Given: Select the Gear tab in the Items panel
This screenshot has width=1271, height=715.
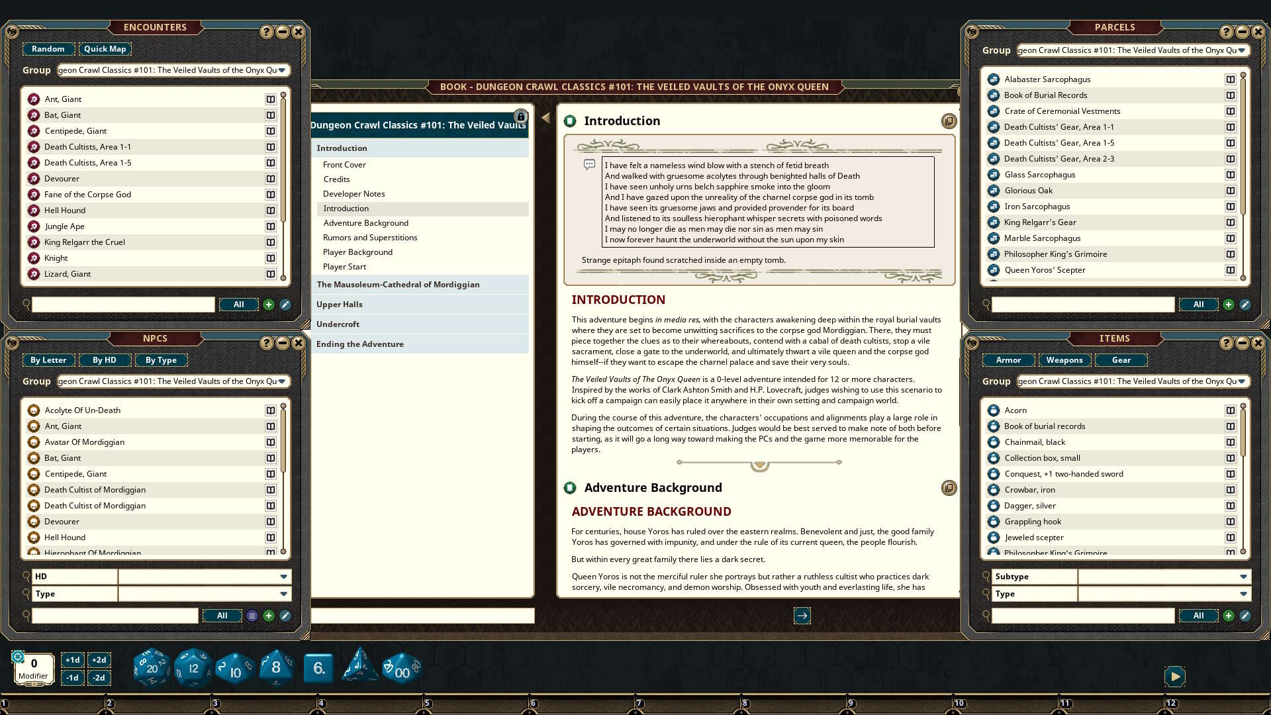Looking at the screenshot, I should point(1121,359).
